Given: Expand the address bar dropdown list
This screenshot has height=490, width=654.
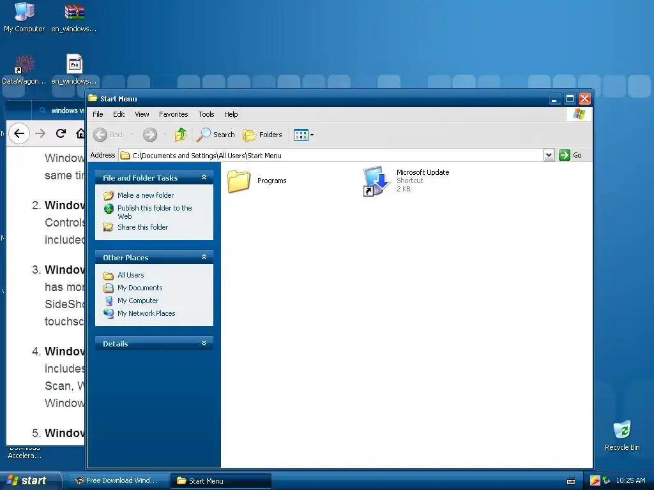Looking at the screenshot, I should [549, 155].
